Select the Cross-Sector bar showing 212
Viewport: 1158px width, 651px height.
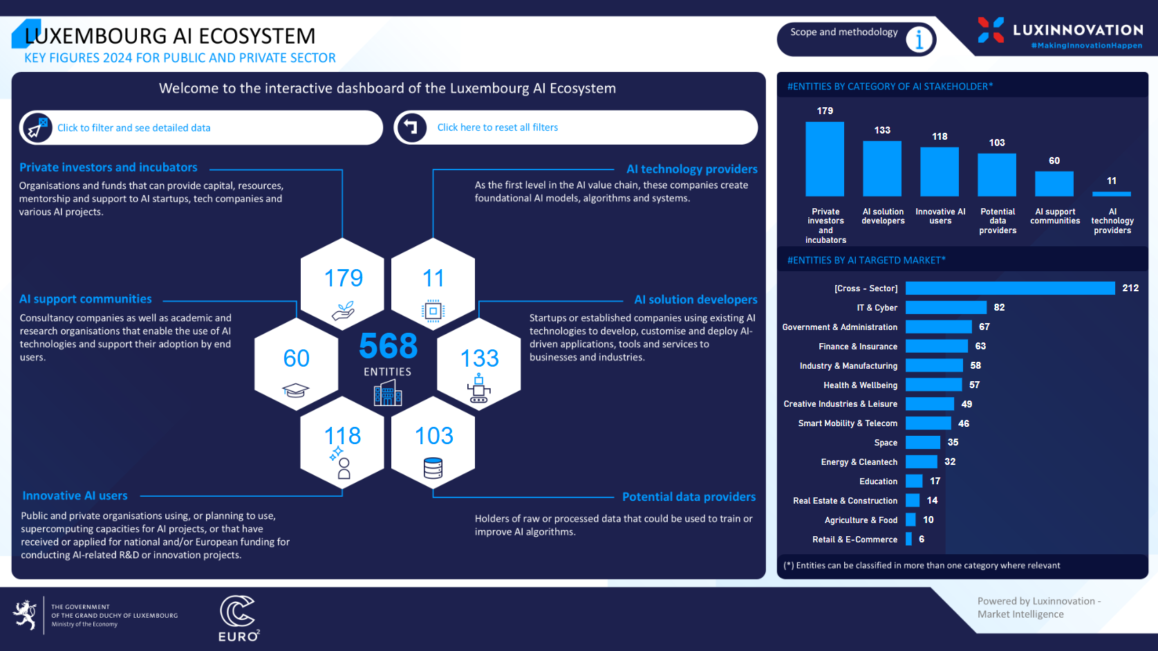(1009, 288)
